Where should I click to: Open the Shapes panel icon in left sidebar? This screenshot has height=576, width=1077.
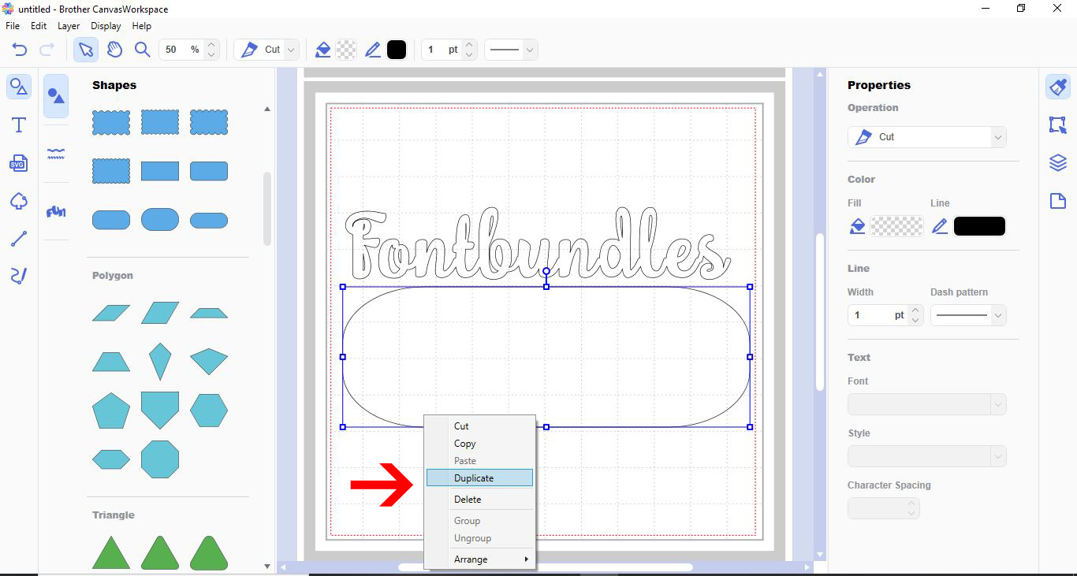pos(19,87)
